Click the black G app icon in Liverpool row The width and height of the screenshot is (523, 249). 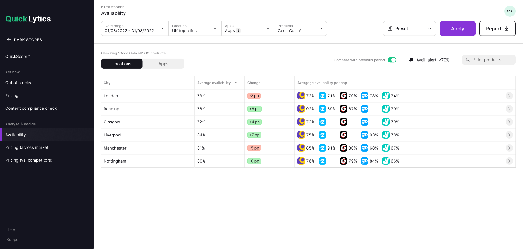(343, 135)
